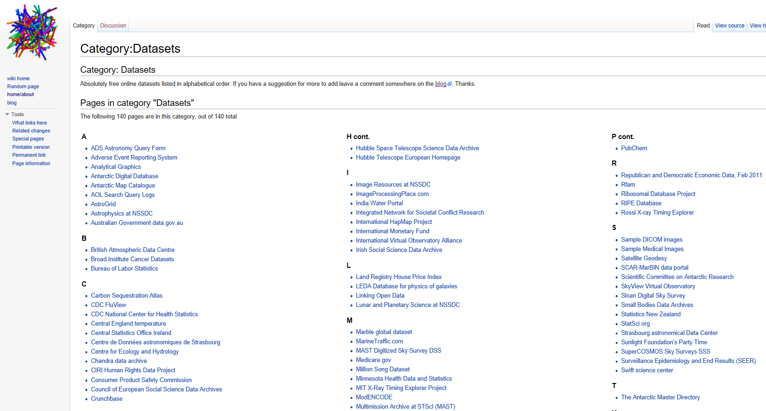Open Special pages link
The image size is (766, 411).
pyautogui.click(x=28, y=139)
